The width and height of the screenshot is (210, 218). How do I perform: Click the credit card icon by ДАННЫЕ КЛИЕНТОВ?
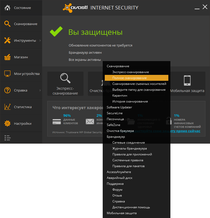pos(57,122)
